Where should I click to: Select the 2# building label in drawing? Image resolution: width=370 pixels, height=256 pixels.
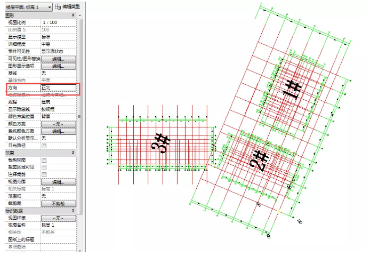click(259, 161)
